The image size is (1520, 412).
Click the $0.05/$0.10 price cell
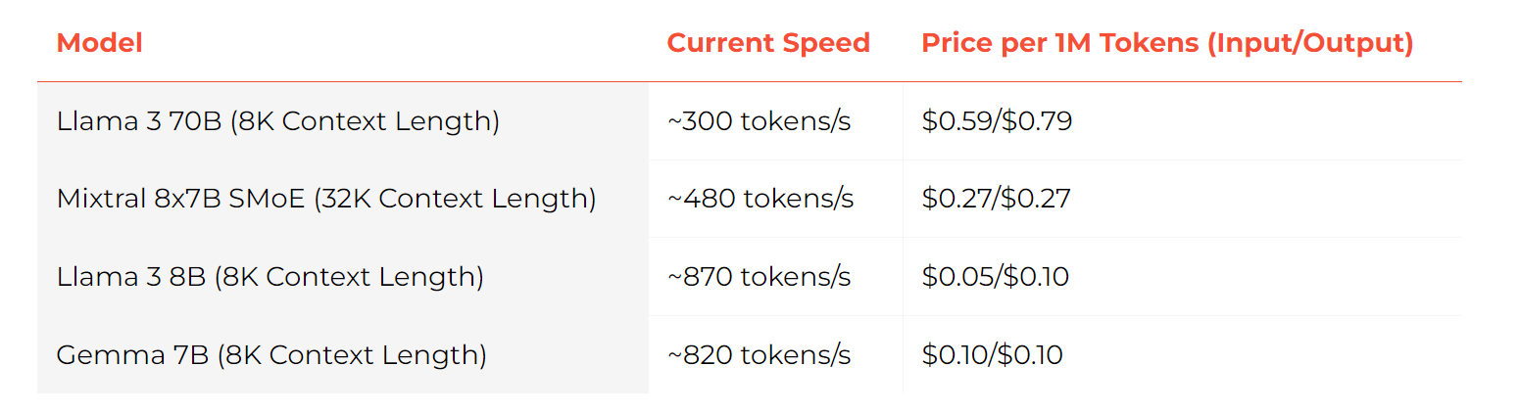pos(995,277)
